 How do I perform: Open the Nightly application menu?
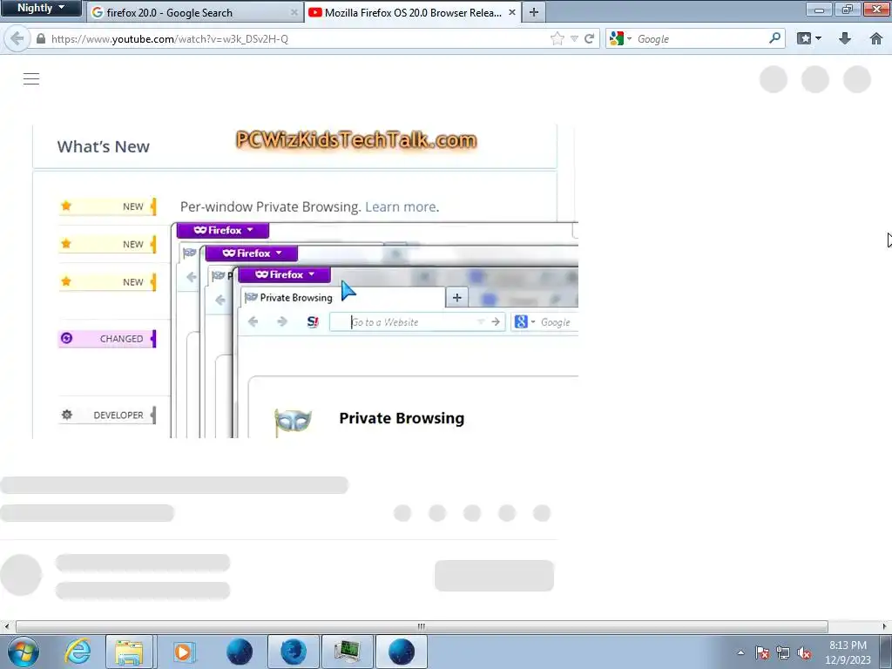(x=40, y=8)
